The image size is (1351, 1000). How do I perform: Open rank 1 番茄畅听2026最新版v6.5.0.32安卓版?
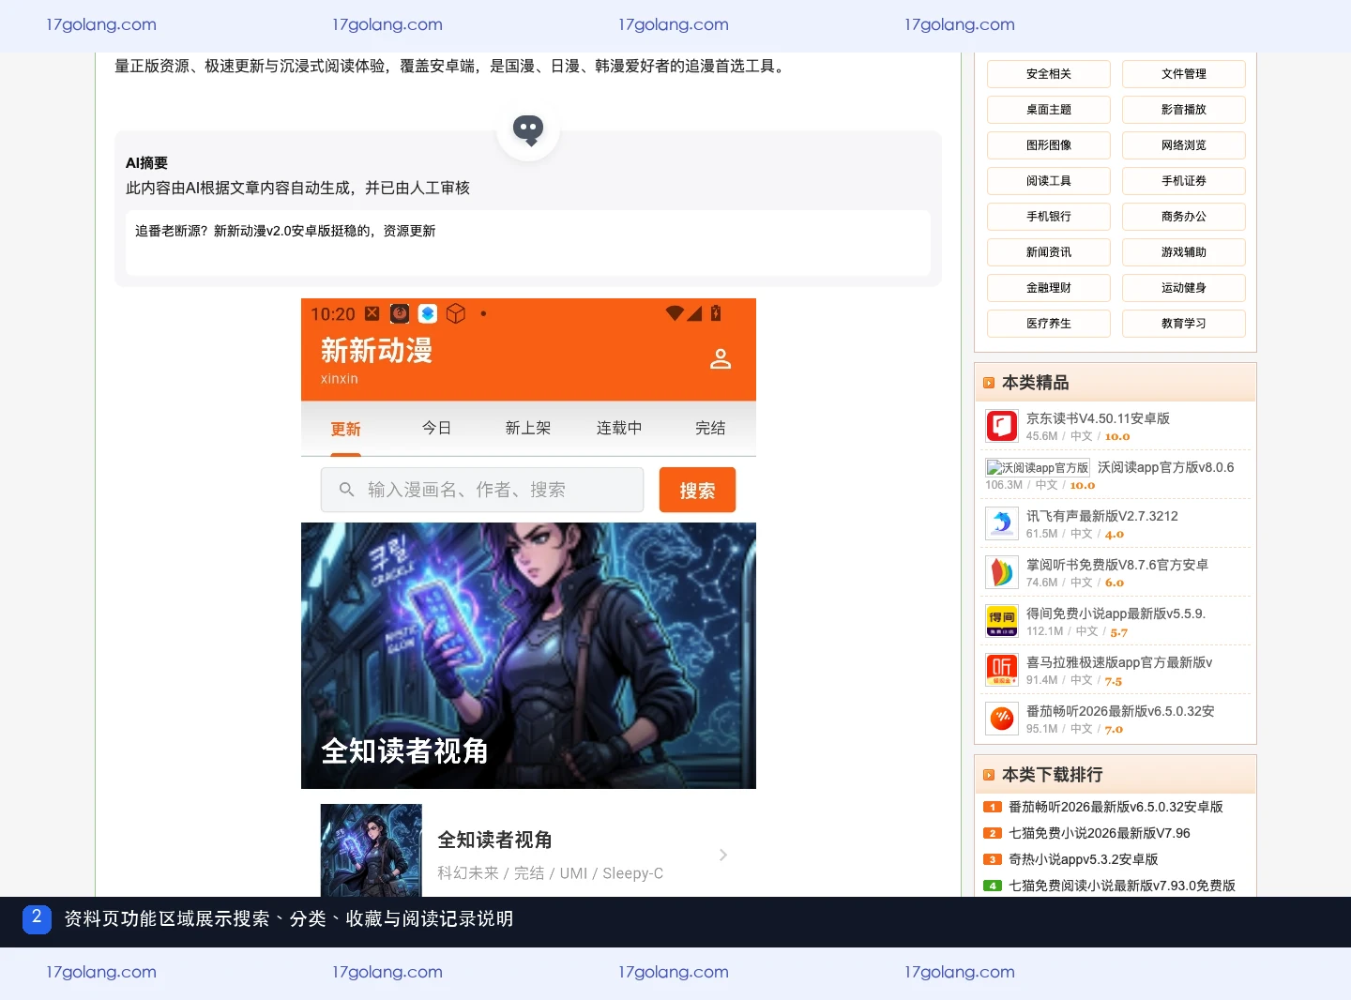click(x=1116, y=807)
